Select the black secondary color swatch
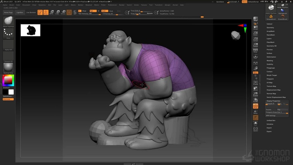This screenshot has height=165, width=293. click(6, 92)
